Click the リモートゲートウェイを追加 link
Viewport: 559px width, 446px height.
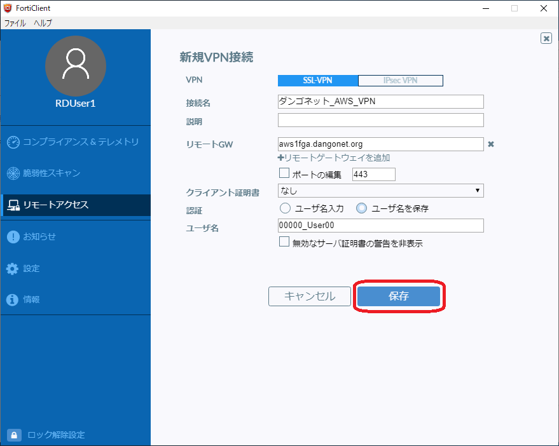[x=334, y=158]
